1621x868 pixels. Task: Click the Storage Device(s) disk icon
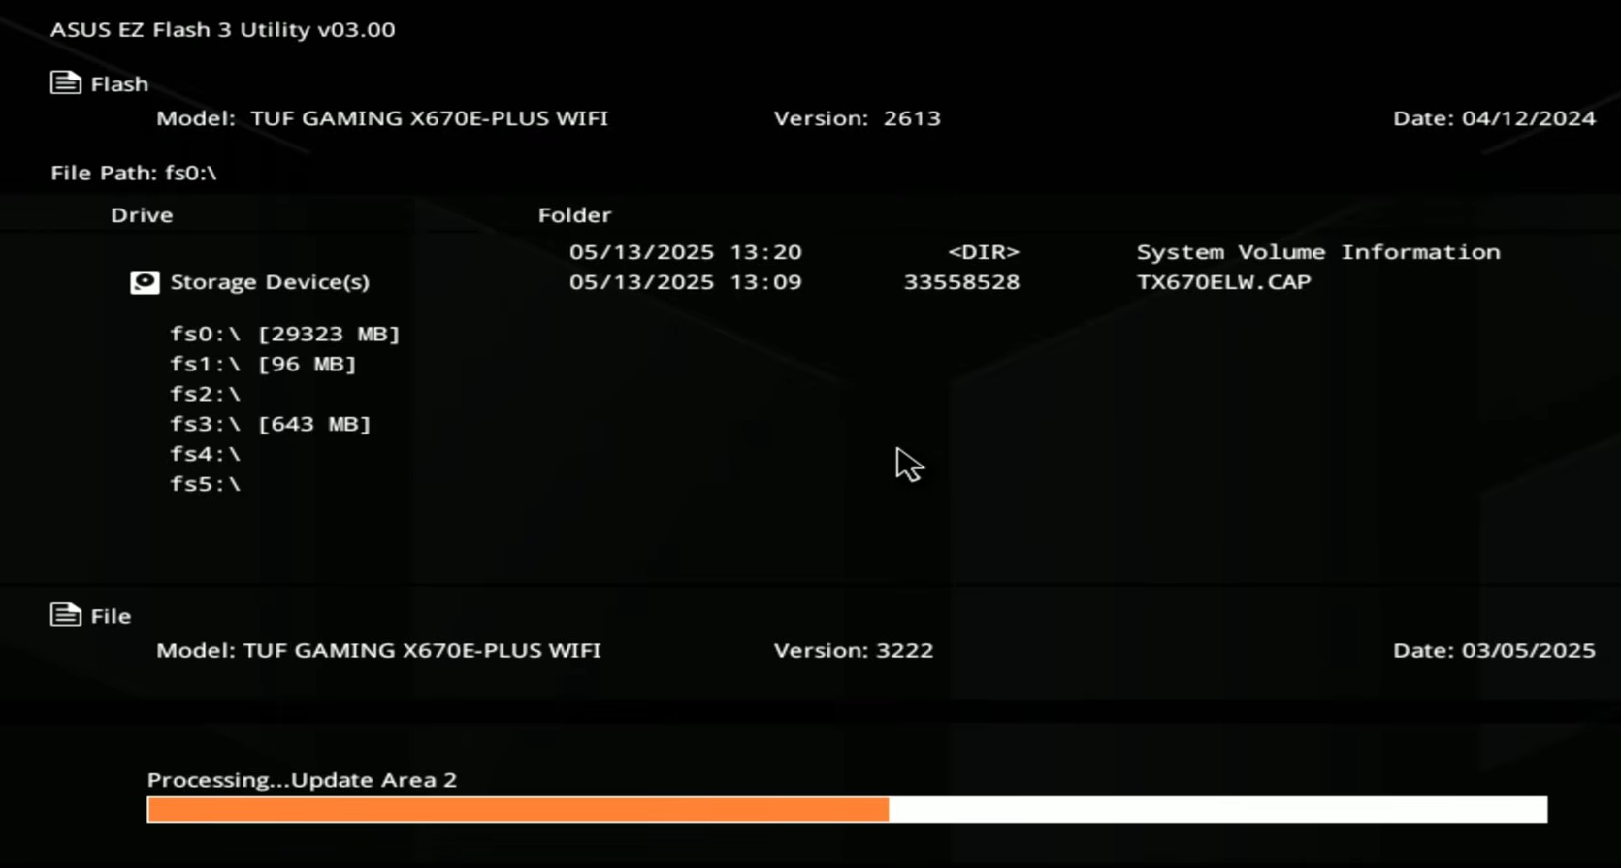point(145,282)
